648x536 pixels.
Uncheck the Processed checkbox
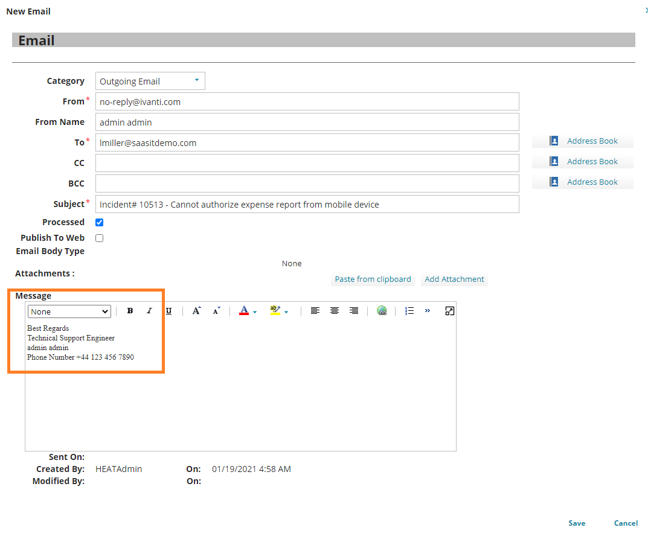100,222
